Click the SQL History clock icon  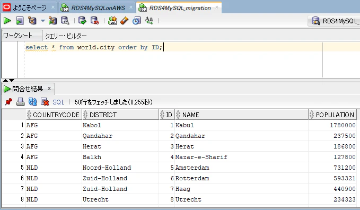[137, 21]
